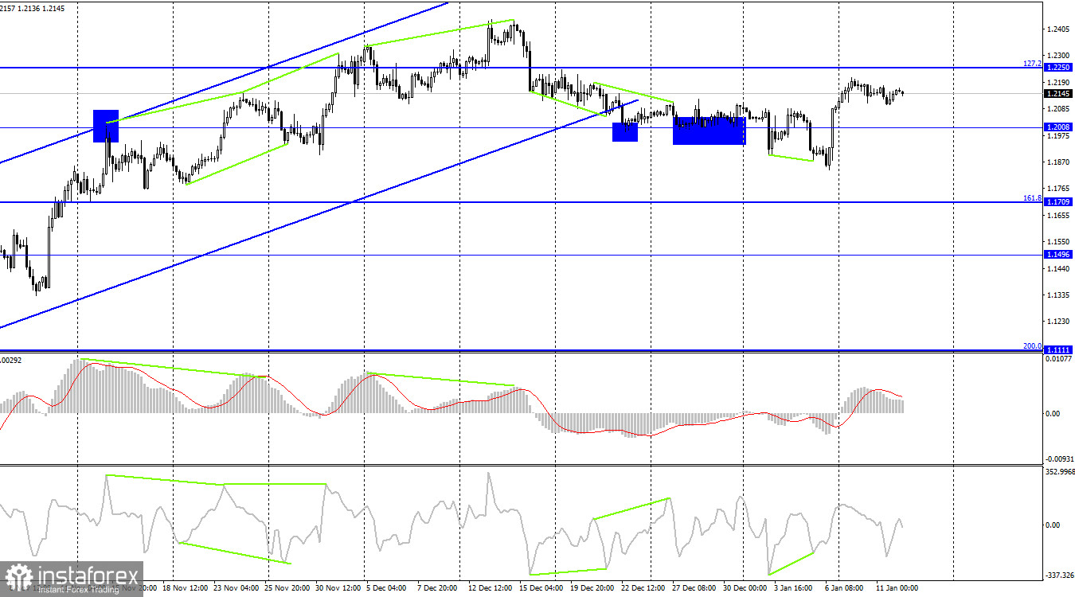Click the 1.1335 price axis value
The height and width of the screenshot is (597, 1075).
[1060, 295]
